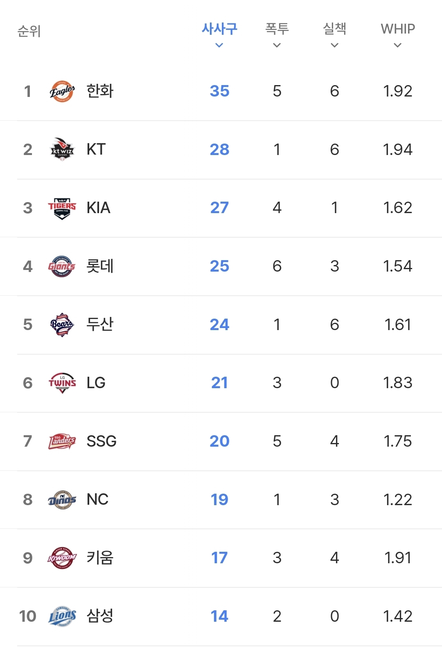
Task: Click the LG Twins team logo
Action: click(x=62, y=383)
